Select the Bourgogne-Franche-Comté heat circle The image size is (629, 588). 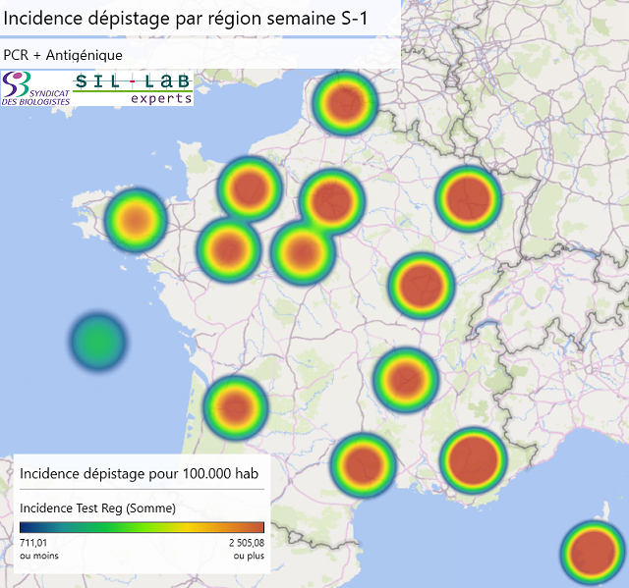tap(422, 286)
